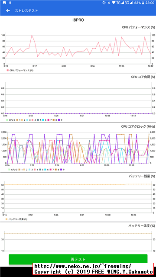
Task: Tap the core 7 magenta swatch in コア負荷 legend
Action: pyautogui.click(x=48, y=120)
